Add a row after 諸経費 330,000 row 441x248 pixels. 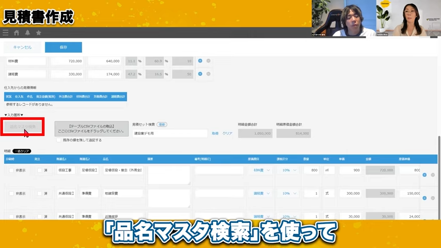[200, 74]
